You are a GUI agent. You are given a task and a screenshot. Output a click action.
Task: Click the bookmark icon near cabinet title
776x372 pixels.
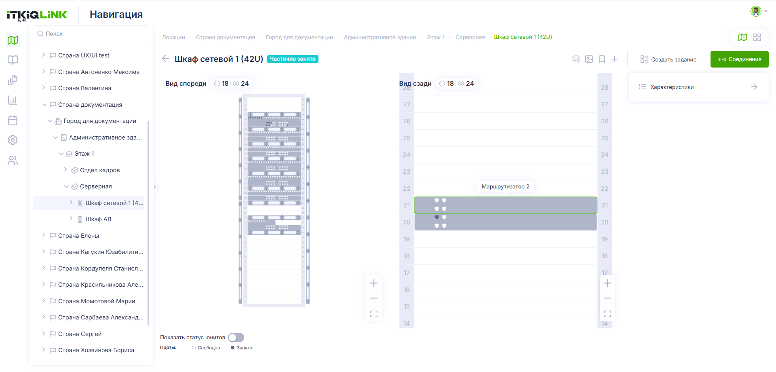(602, 59)
